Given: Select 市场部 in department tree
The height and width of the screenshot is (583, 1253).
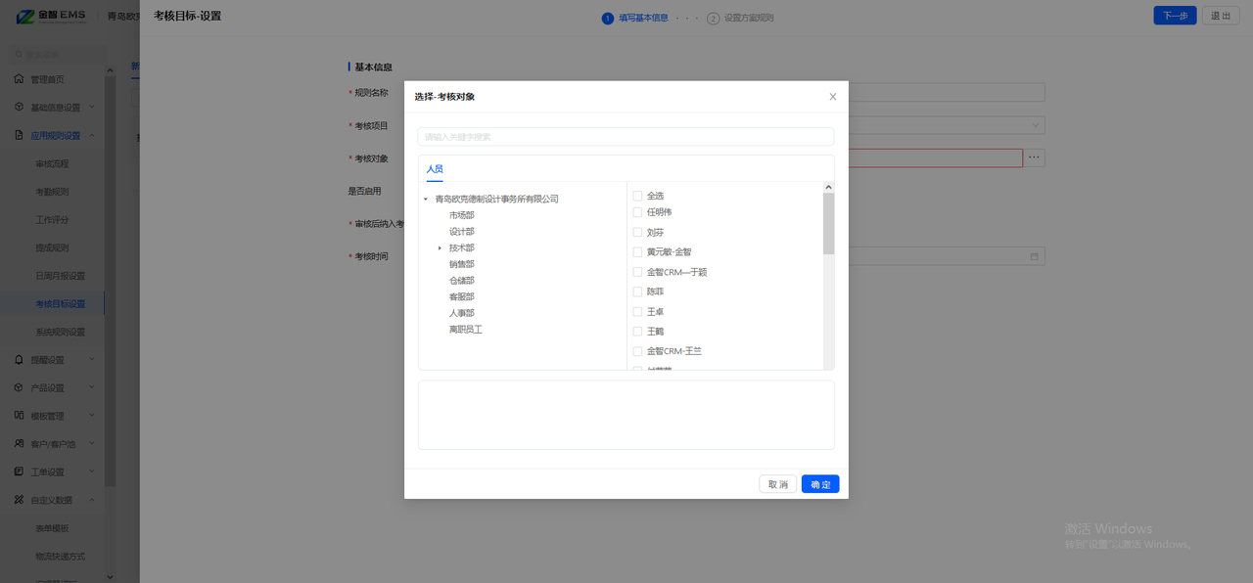Looking at the screenshot, I should pyautogui.click(x=462, y=215).
